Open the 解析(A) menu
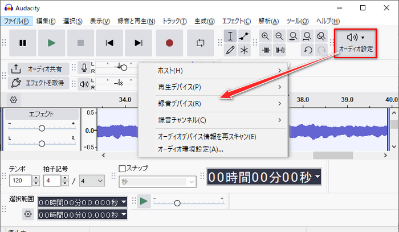Viewport: 399px width, 232px height. (268, 21)
